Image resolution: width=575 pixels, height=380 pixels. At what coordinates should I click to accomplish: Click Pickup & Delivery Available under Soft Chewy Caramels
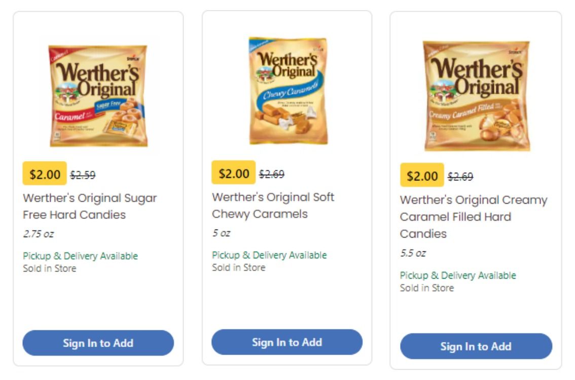click(x=269, y=255)
